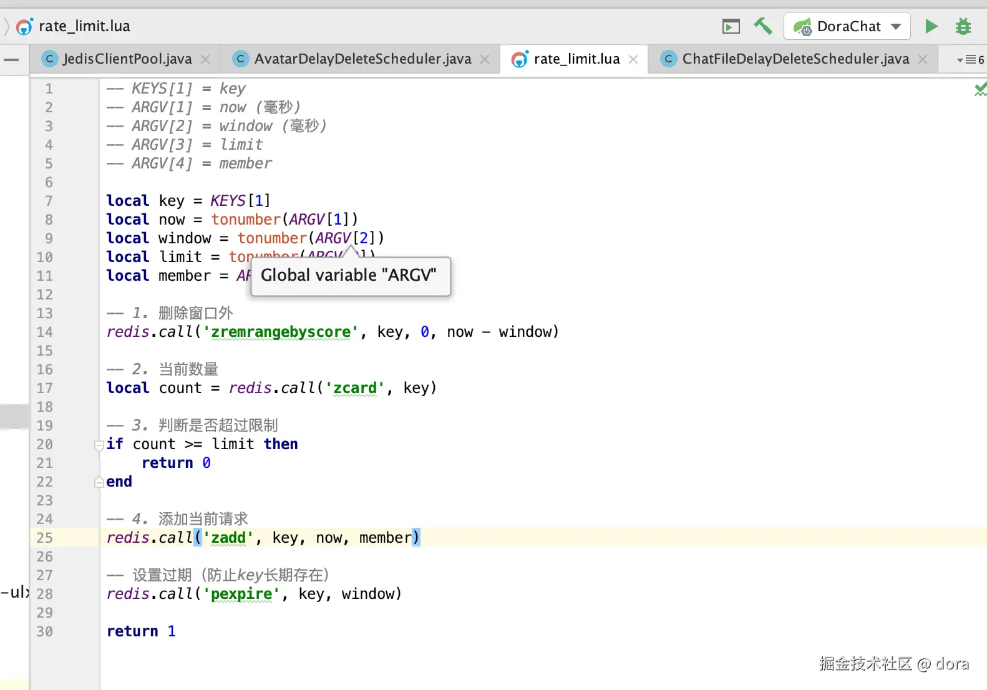Click the Run button green triangle
Image resolution: width=987 pixels, height=690 pixels.
[x=931, y=26]
